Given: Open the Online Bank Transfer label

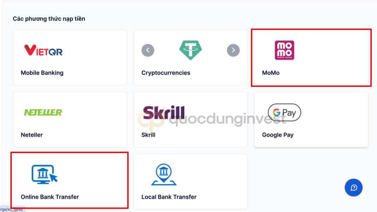Looking at the screenshot, I should 50,197.
